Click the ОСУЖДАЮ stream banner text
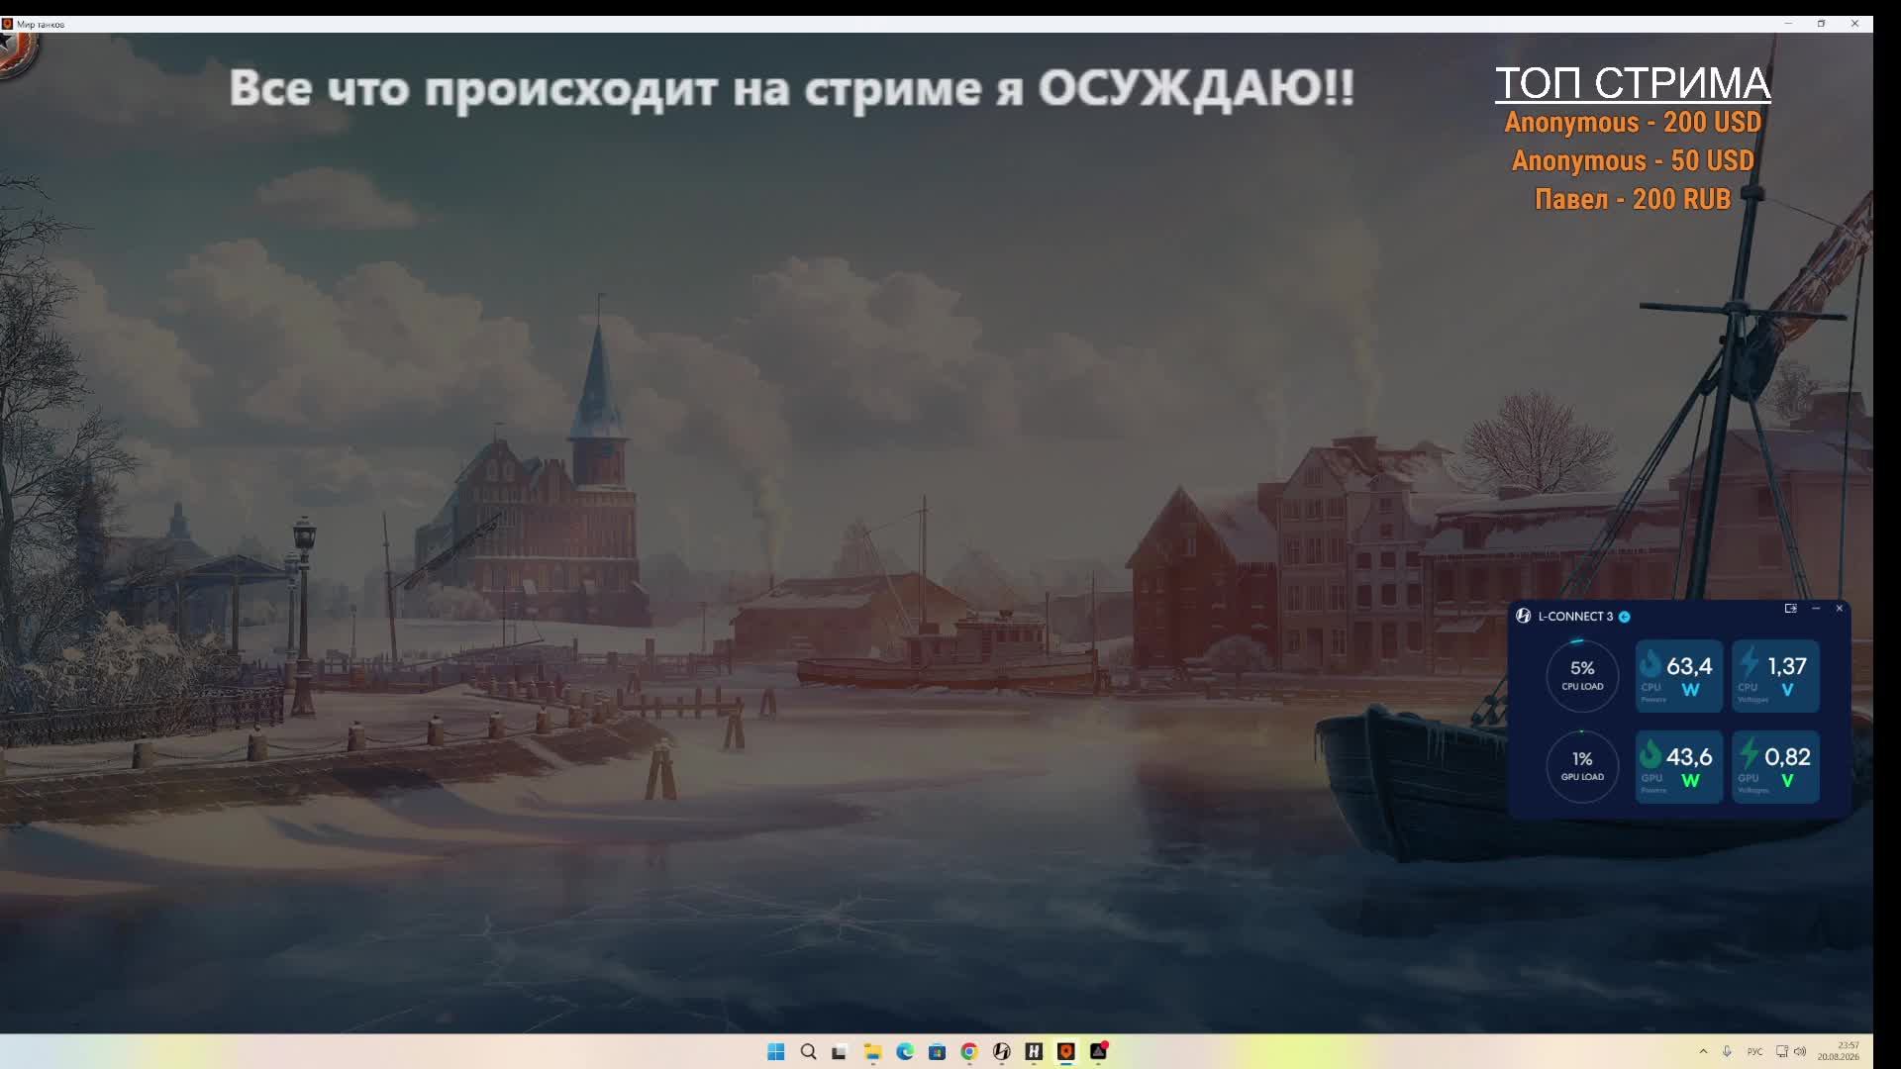 (792, 88)
